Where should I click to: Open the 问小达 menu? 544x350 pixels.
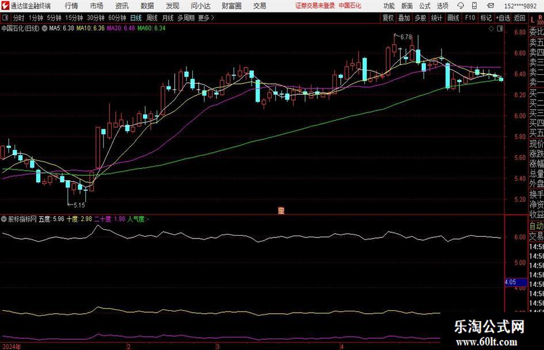[x=200, y=6]
